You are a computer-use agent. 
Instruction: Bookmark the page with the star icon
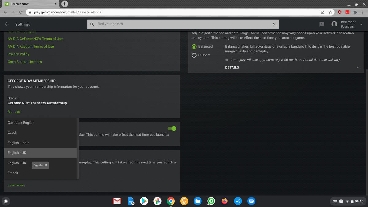click(x=330, y=12)
